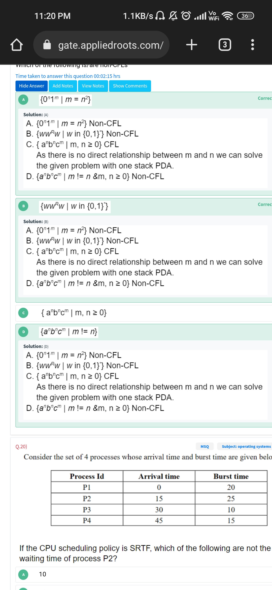Click the Add Notes button
The image size is (272, 590).
pos(63,86)
